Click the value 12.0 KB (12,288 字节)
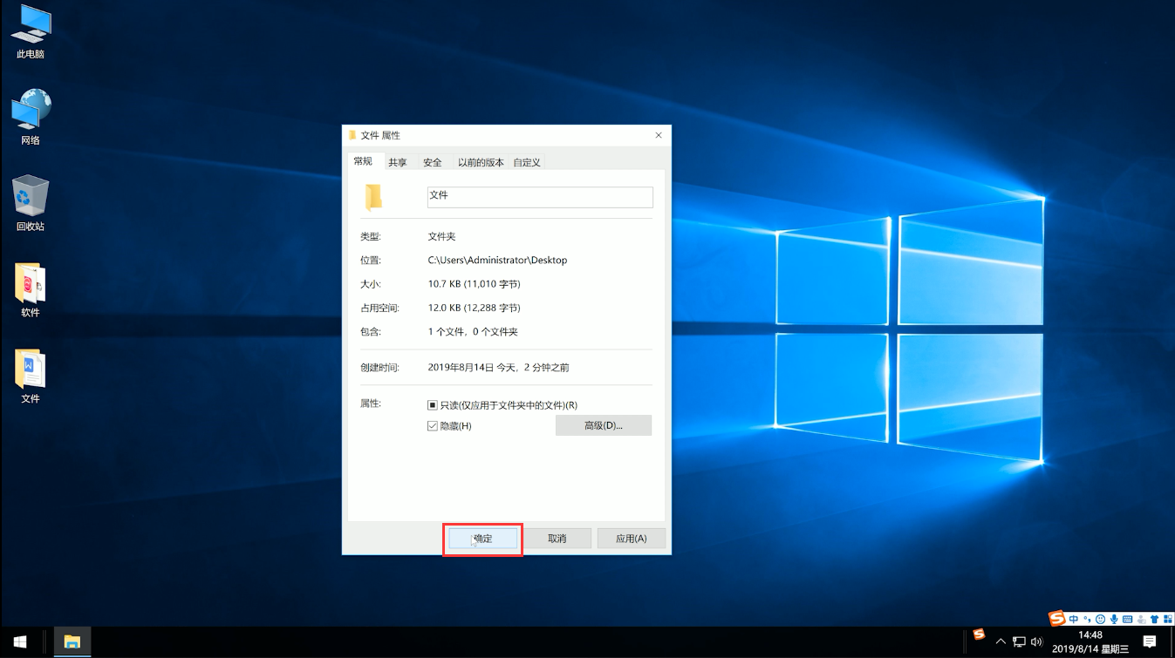This screenshot has width=1175, height=658. [x=474, y=308]
